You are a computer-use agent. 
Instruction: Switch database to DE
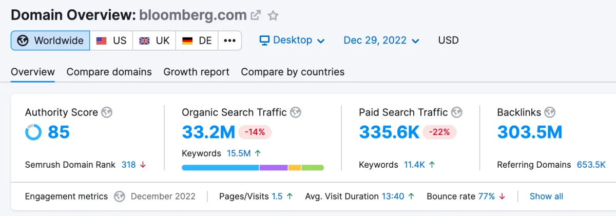point(197,41)
